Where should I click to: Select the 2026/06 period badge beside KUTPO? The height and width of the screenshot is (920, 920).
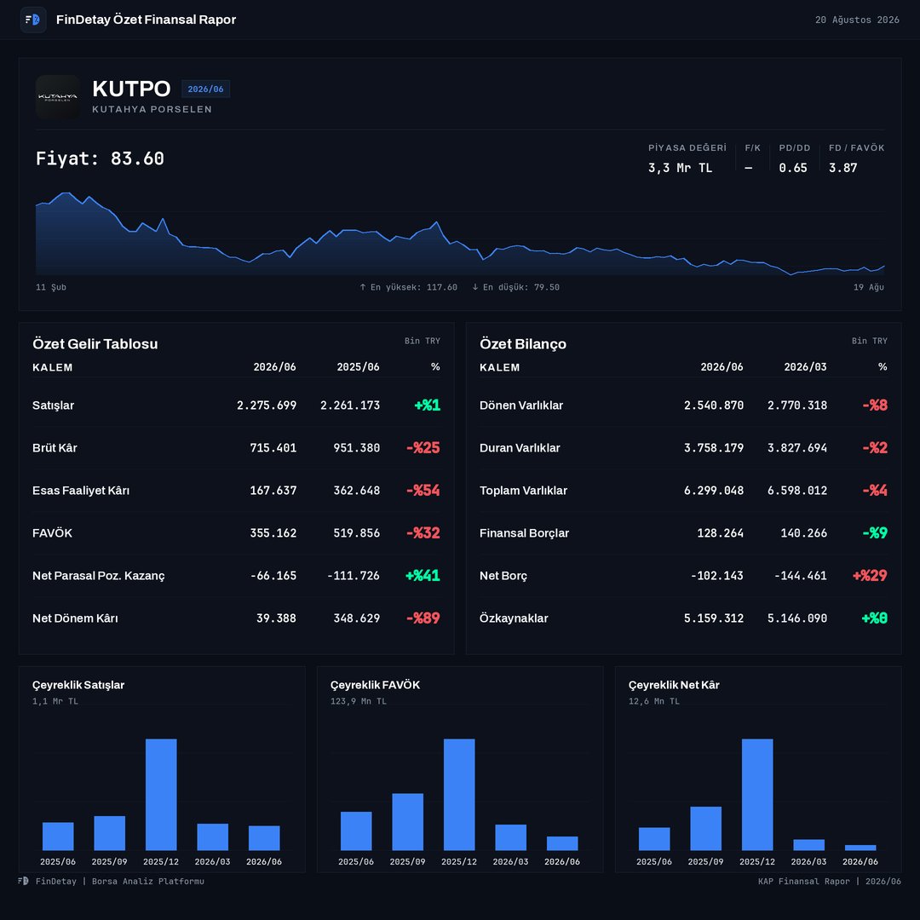coord(205,89)
